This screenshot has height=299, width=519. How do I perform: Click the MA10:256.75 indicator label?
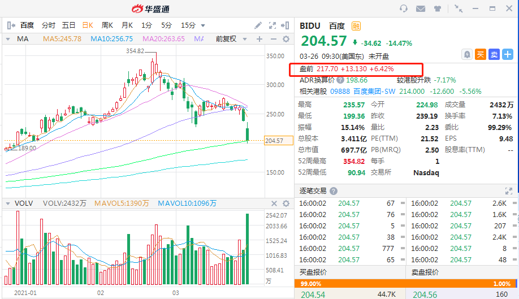click(x=111, y=39)
